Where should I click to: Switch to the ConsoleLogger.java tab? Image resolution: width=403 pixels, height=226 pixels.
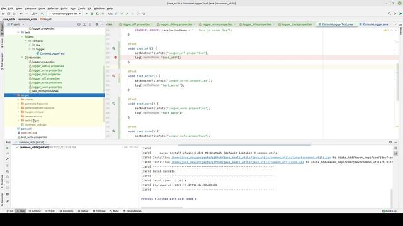(375, 24)
